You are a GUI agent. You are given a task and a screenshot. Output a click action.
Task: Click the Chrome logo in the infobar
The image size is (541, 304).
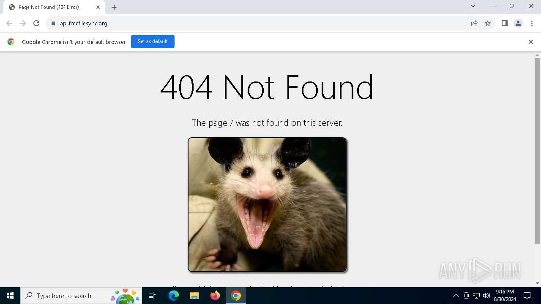point(11,42)
